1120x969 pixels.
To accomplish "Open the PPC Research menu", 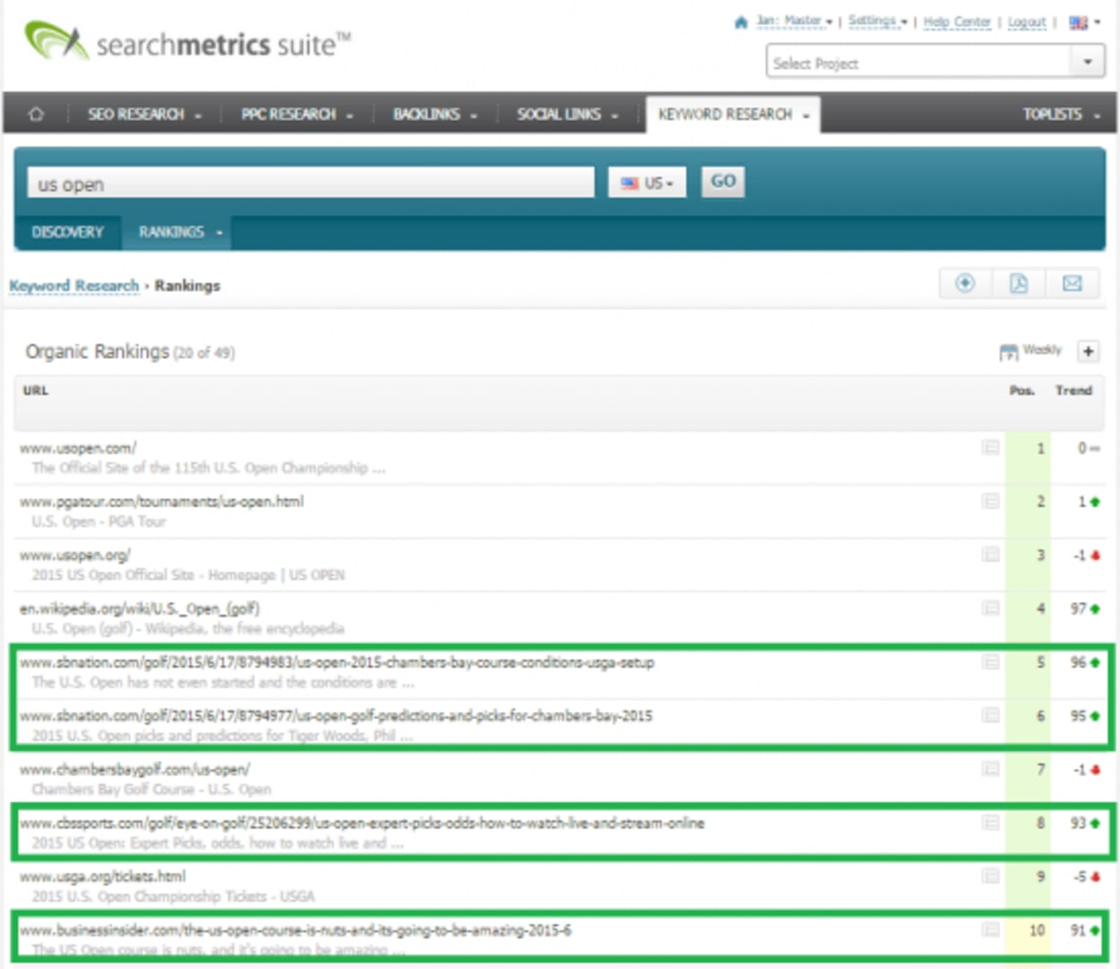I will tap(297, 114).
